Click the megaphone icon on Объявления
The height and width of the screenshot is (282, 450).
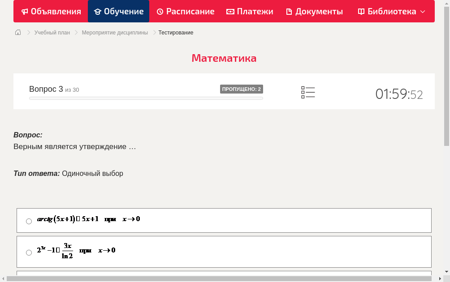coord(24,11)
